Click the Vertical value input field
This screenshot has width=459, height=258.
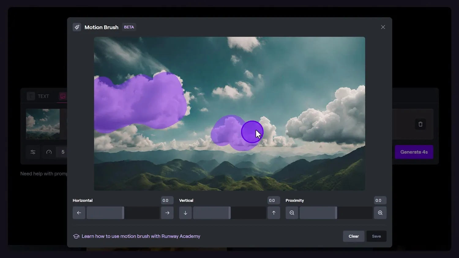(272, 200)
